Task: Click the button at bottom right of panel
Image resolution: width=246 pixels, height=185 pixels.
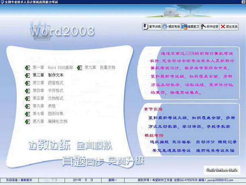Action: pyautogui.click(x=221, y=170)
